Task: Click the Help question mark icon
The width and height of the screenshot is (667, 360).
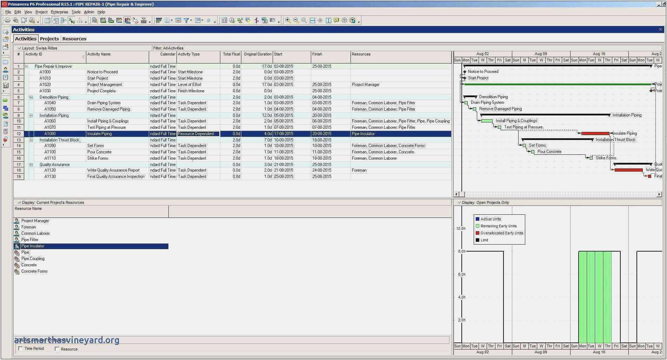Action: (x=353, y=21)
